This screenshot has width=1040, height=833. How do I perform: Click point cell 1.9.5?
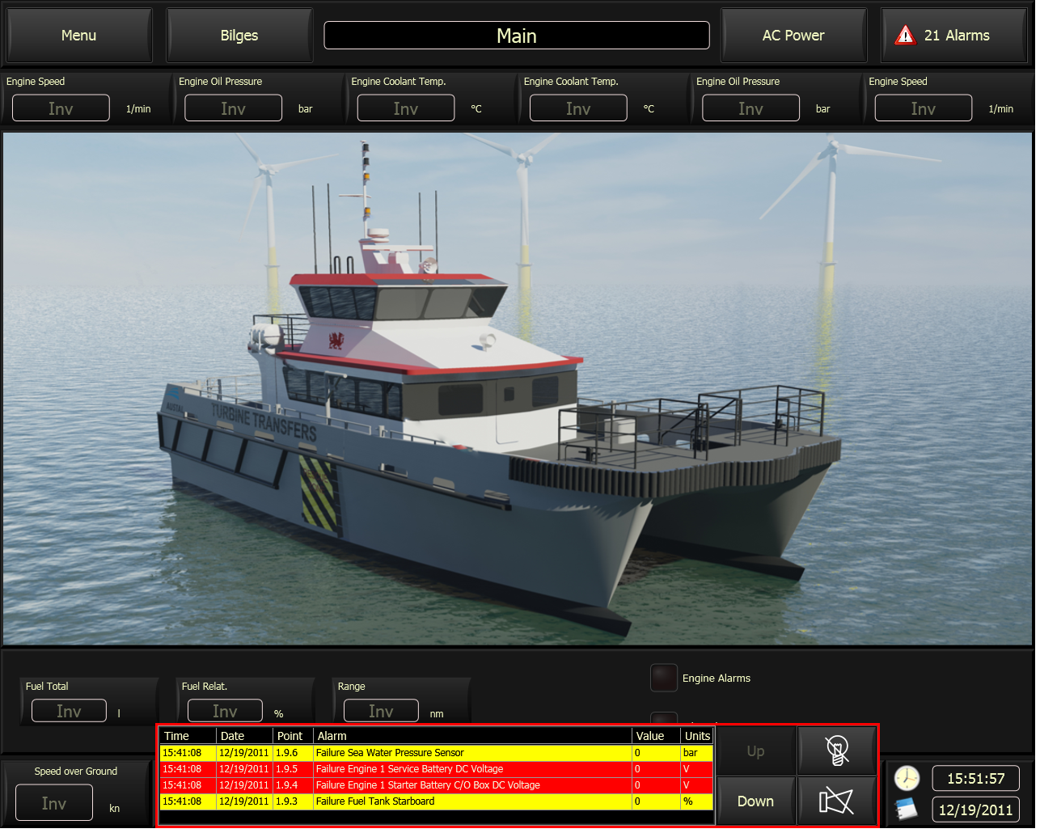coord(293,769)
